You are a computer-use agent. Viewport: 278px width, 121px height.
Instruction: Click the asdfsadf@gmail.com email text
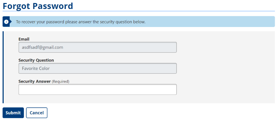pos(43,47)
